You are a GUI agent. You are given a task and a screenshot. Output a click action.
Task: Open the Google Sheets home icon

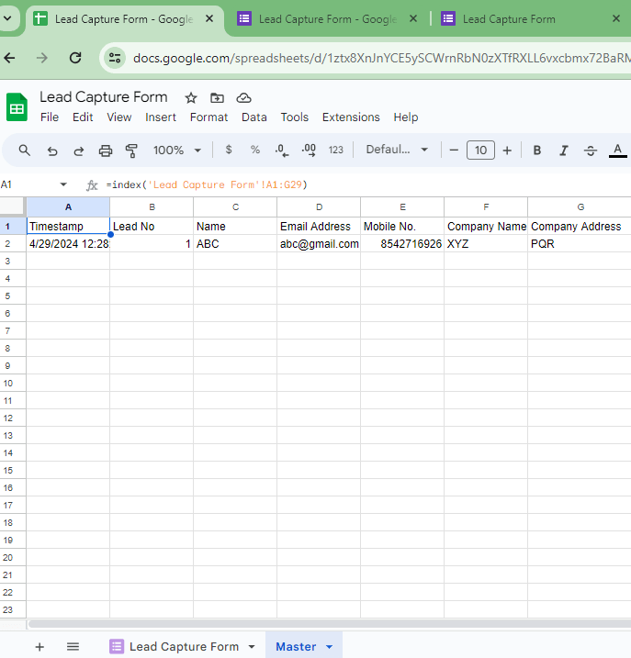(x=17, y=107)
